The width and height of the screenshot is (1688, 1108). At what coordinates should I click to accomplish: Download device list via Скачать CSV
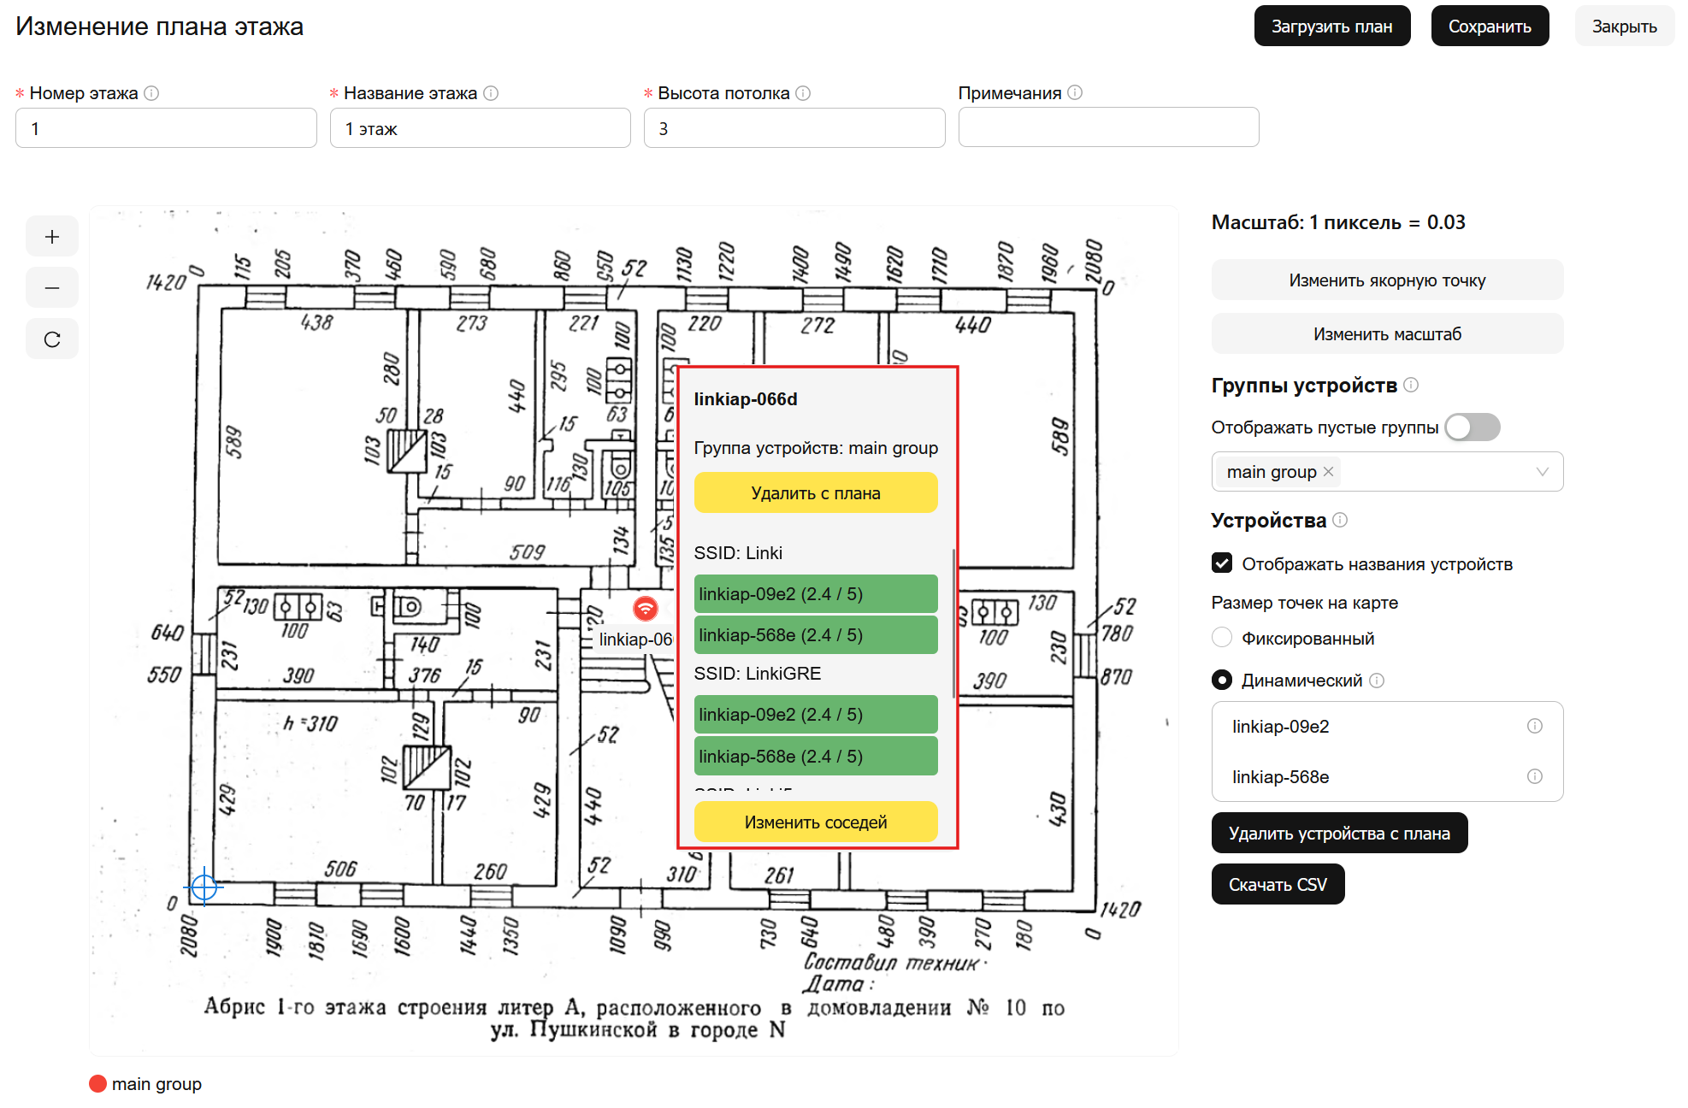click(1278, 884)
